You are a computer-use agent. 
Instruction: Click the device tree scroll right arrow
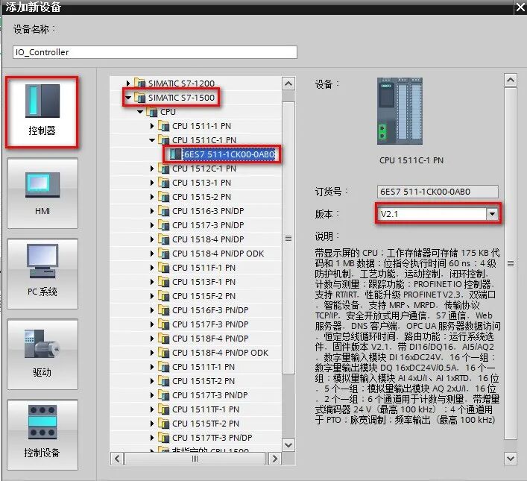click(x=275, y=459)
